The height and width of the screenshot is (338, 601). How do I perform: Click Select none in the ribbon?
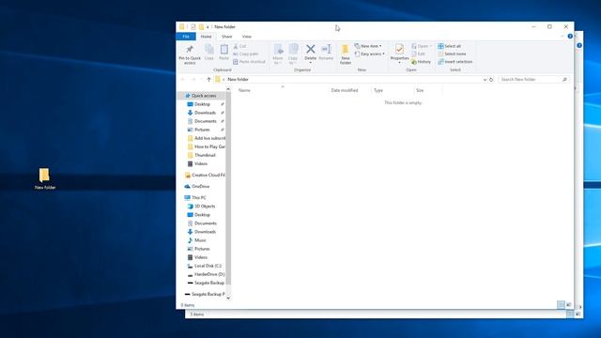(x=453, y=54)
